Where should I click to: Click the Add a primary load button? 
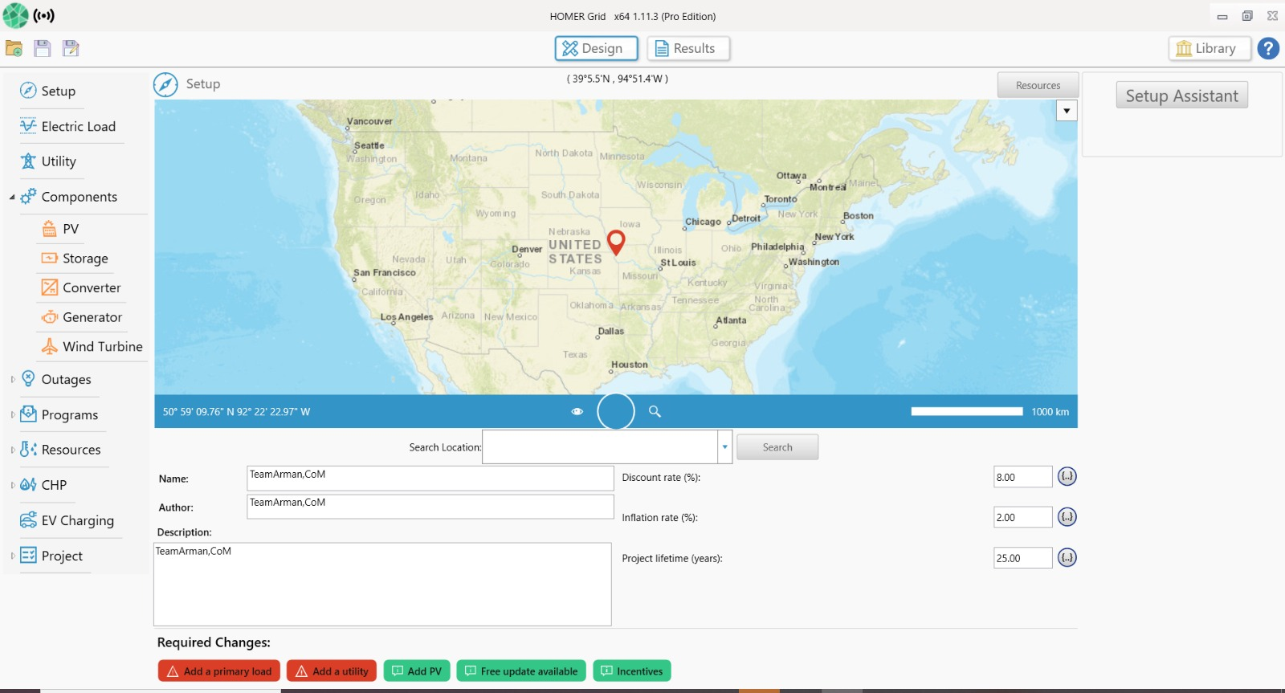coord(219,671)
